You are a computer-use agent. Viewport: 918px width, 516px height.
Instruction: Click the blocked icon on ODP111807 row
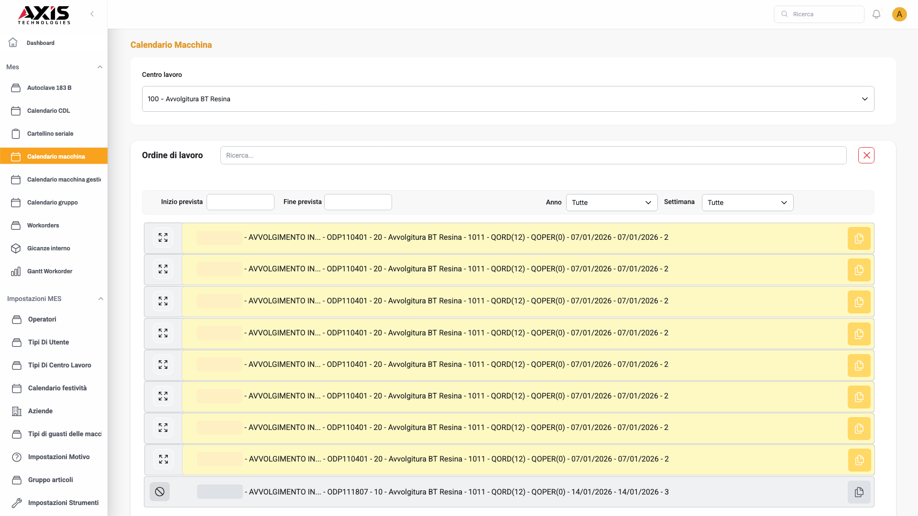click(160, 492)
